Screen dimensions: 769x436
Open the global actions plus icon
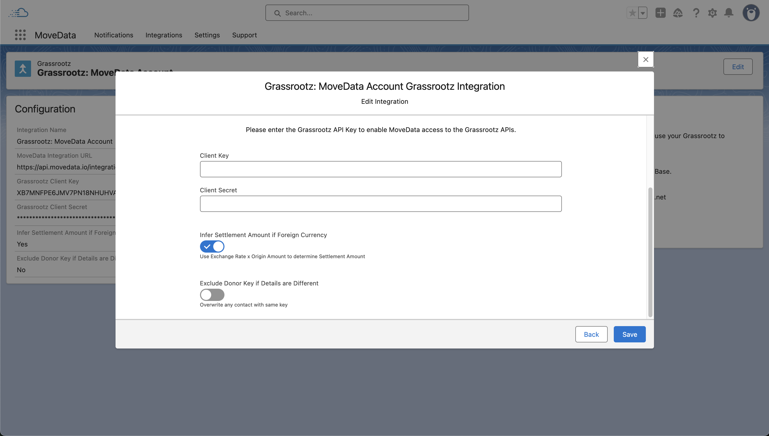[660, 13]
